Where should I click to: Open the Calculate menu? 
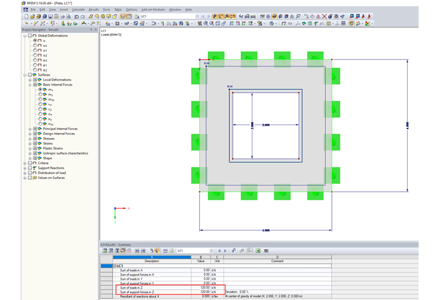(x=78, y=9)
